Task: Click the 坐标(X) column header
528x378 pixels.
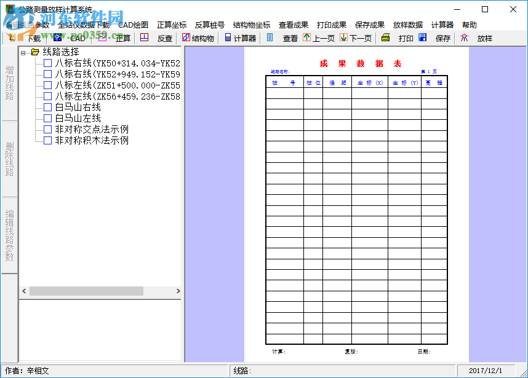Action: pos(370,83)
